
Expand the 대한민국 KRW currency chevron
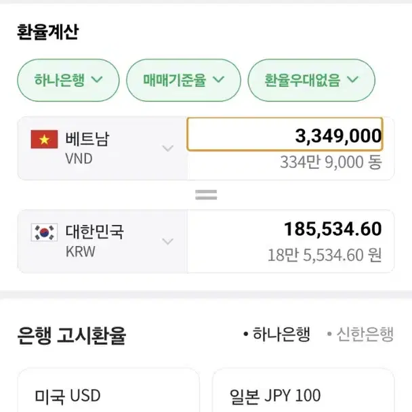[x=167, y=241]
